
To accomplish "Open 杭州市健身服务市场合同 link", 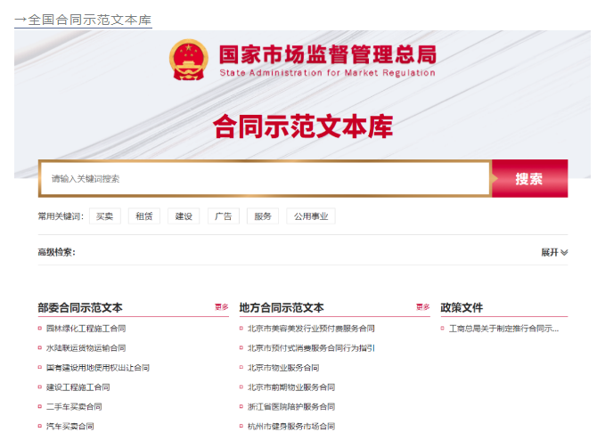I will tap(290, 427).
